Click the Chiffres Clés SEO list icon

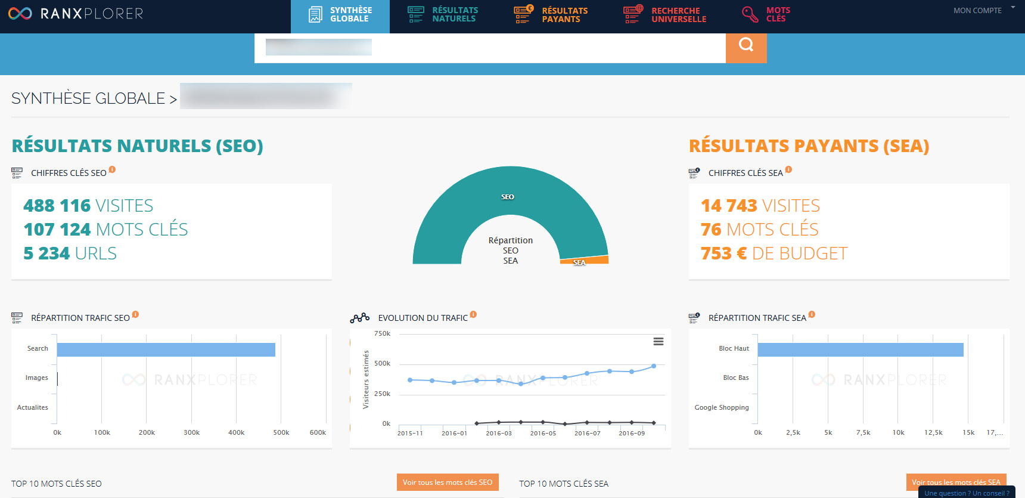pos(17,173)
